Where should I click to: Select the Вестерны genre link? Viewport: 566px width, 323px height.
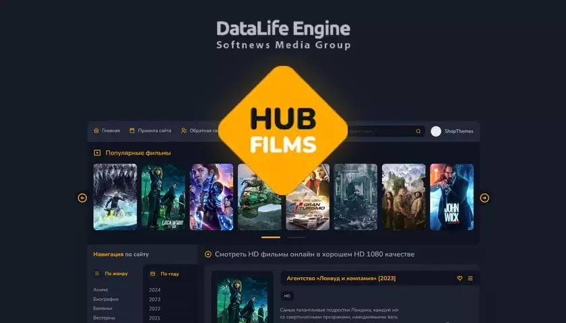click(104, 318)
